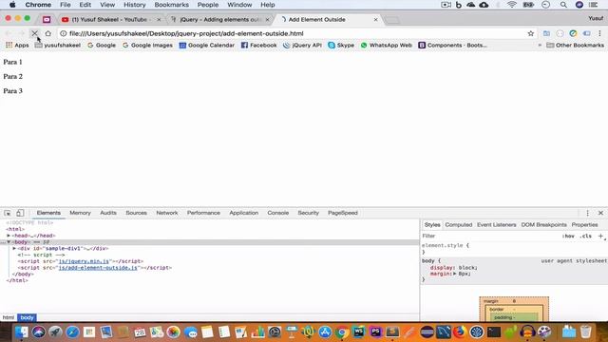Open the People menu in the menu bar
The height and width of the screenshot is (342, 608).
tap(208, 5)
